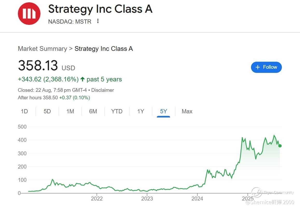Image resolution: width=300 pixels, height=209 pixels.
Task: Click the 2024 label on the chart axis
Action: pos(197,199)
